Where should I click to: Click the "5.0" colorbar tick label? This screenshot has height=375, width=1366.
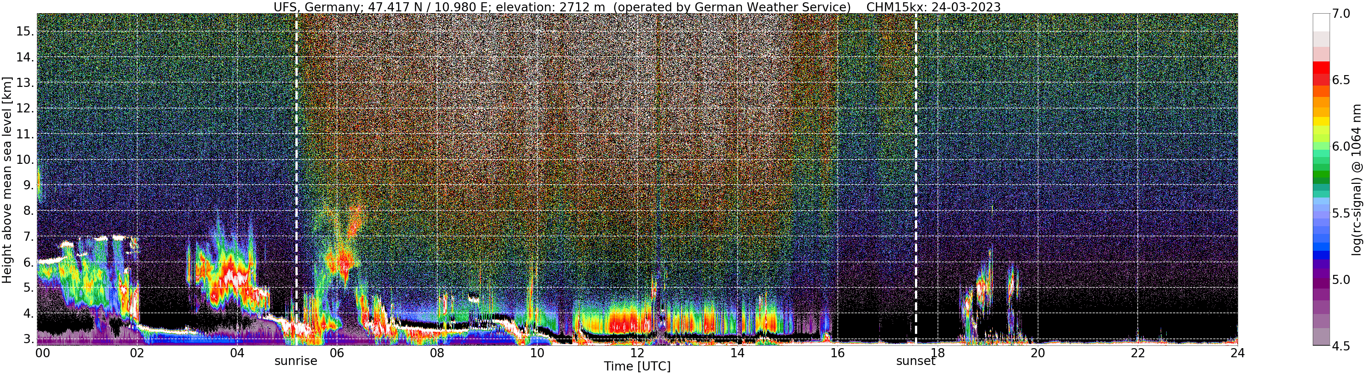(x=1340, y=279)
